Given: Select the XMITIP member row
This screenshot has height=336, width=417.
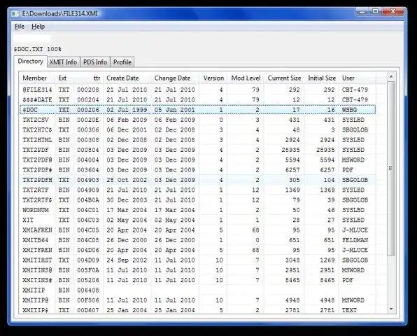Looking at the screenshot, I should coord(197,290).
